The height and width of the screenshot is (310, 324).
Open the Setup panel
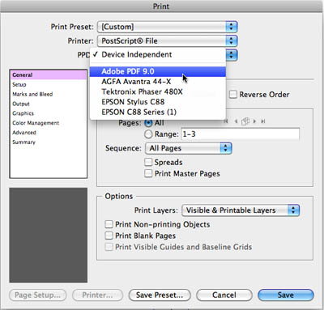49,84
